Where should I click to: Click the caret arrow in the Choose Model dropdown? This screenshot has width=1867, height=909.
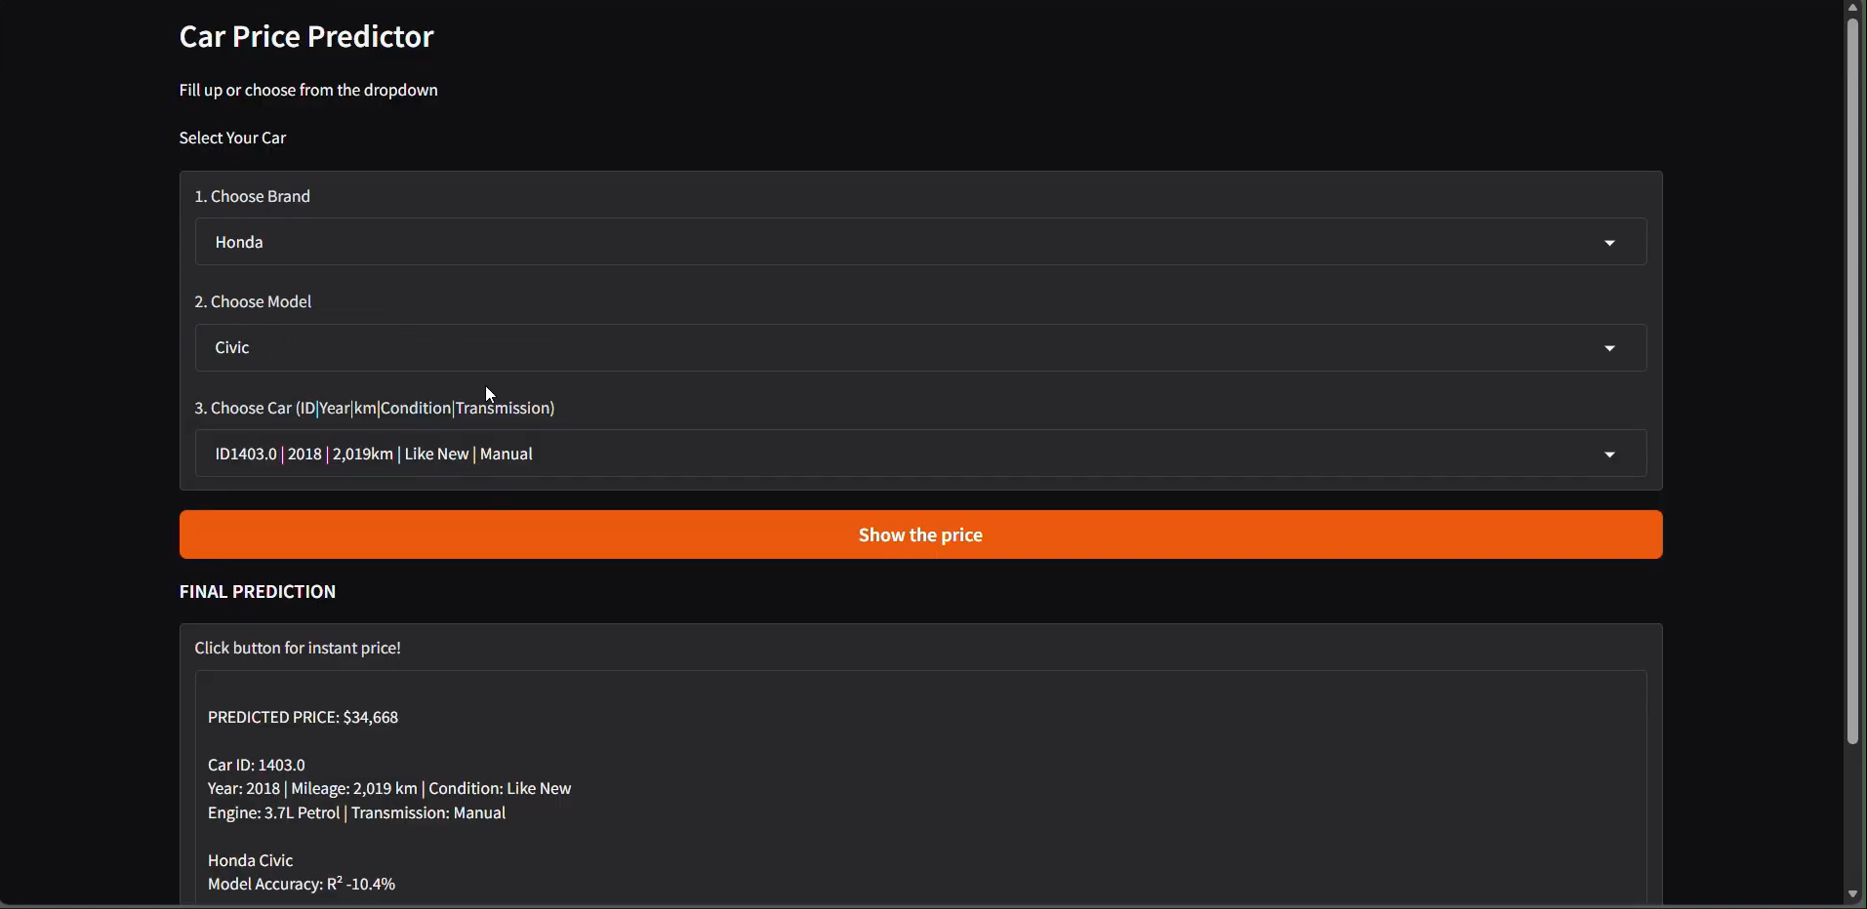point(1609,348)
